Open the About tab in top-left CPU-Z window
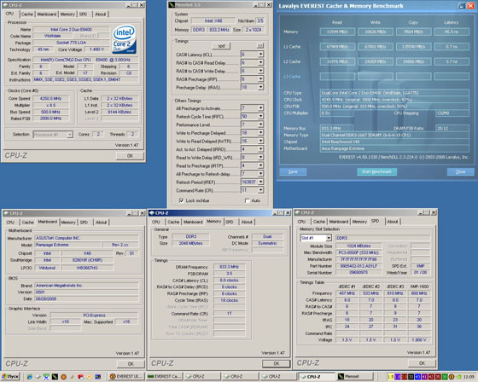The height and width of the screenshot is (382, 478). click(x=101, y=14)
